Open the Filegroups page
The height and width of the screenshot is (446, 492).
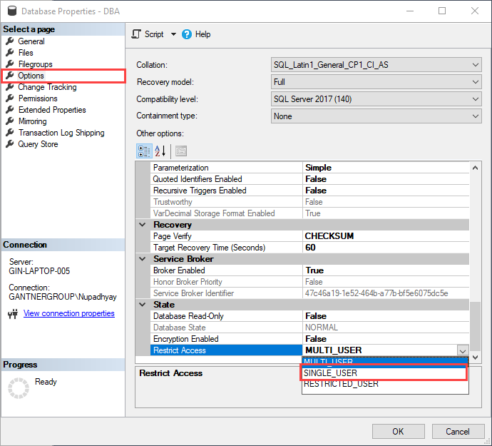click(x=35, y=64)
